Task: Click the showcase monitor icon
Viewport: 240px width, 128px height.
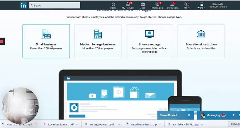Action: (149, 34)
